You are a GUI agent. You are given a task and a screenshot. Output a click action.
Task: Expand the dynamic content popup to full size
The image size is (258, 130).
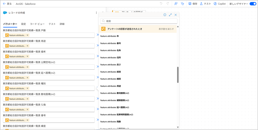pos(170,15)
